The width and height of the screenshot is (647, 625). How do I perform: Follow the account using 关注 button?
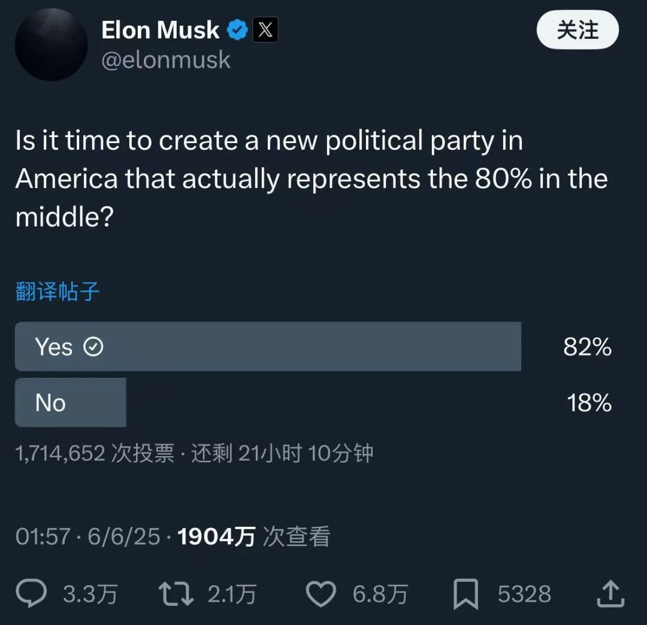(x=578, y=30)
